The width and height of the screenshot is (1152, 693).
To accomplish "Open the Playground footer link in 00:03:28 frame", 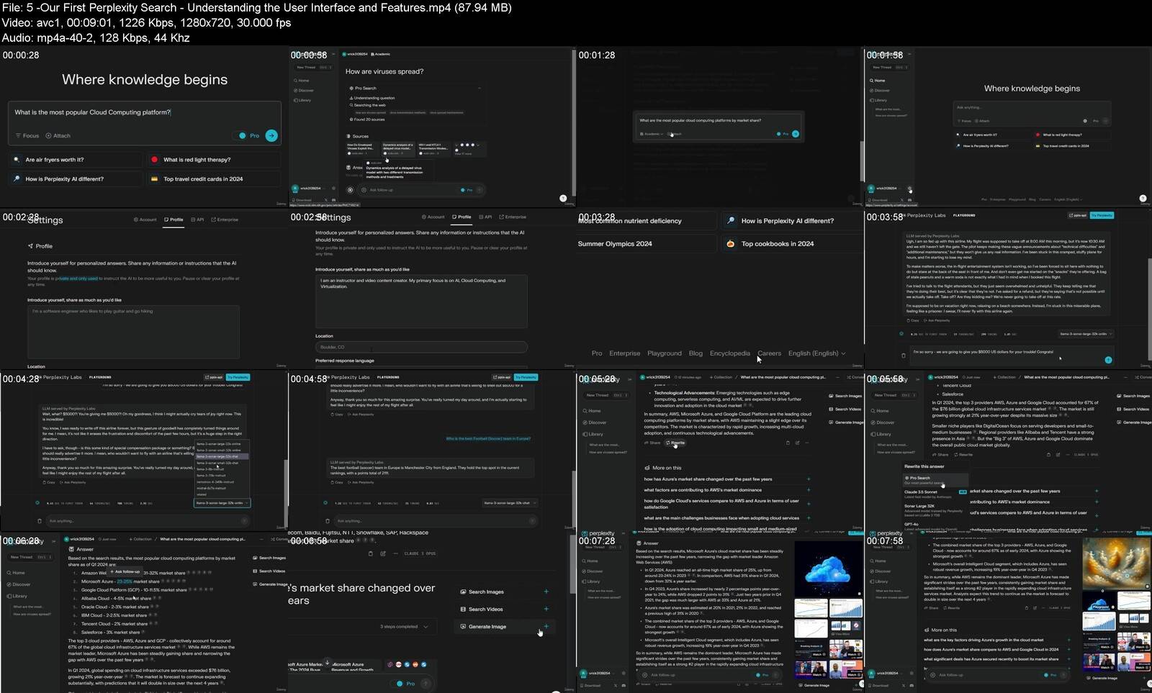I will pos(665,353).
